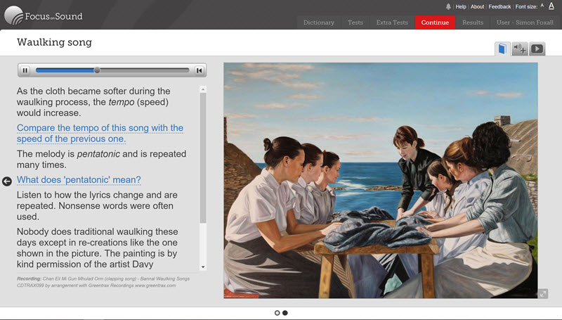Click the notification bell icon
The height and width of the screenshot is (320, 562).
click(x=448, y=6)
